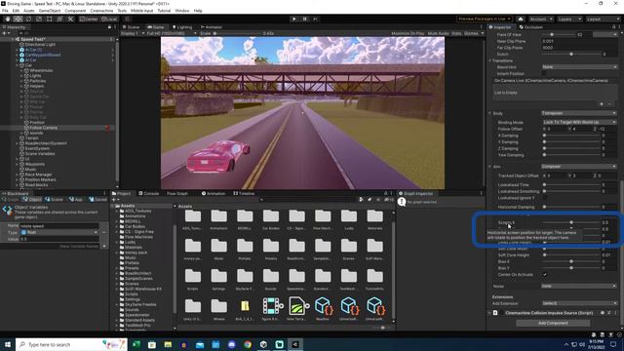Viewport: 624px width, 351px height.
Task: Open the File menu
Action: coord(5,11)
